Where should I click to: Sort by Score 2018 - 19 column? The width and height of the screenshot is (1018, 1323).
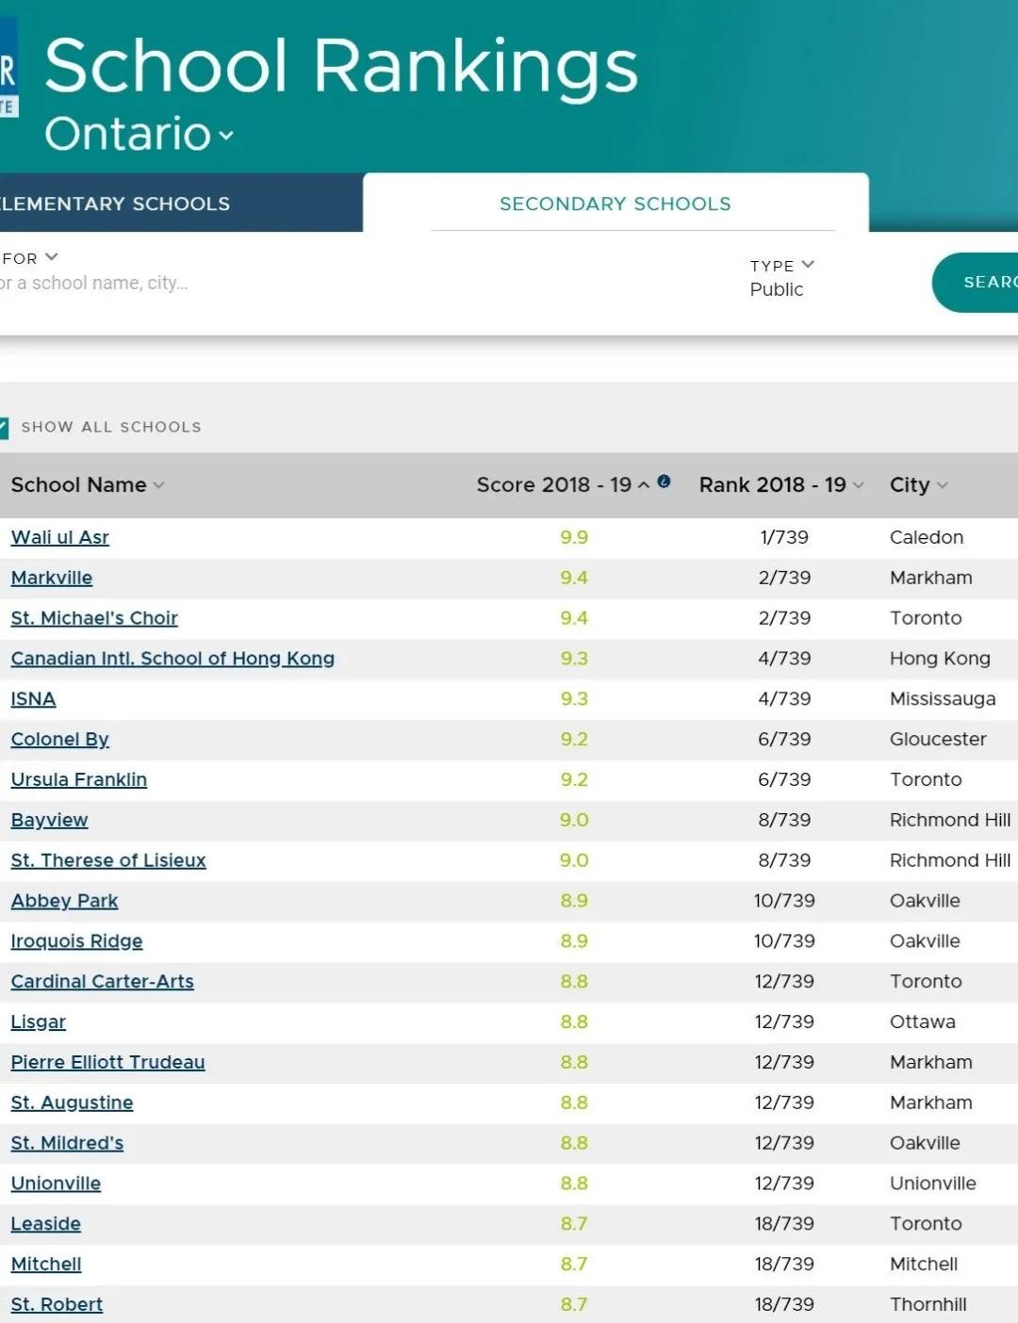click(563, 484)
